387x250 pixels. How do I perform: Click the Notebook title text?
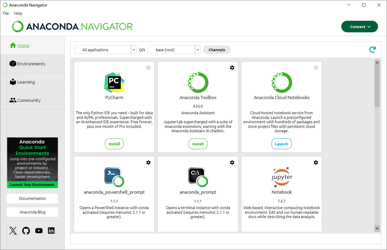tap(281, 192)
